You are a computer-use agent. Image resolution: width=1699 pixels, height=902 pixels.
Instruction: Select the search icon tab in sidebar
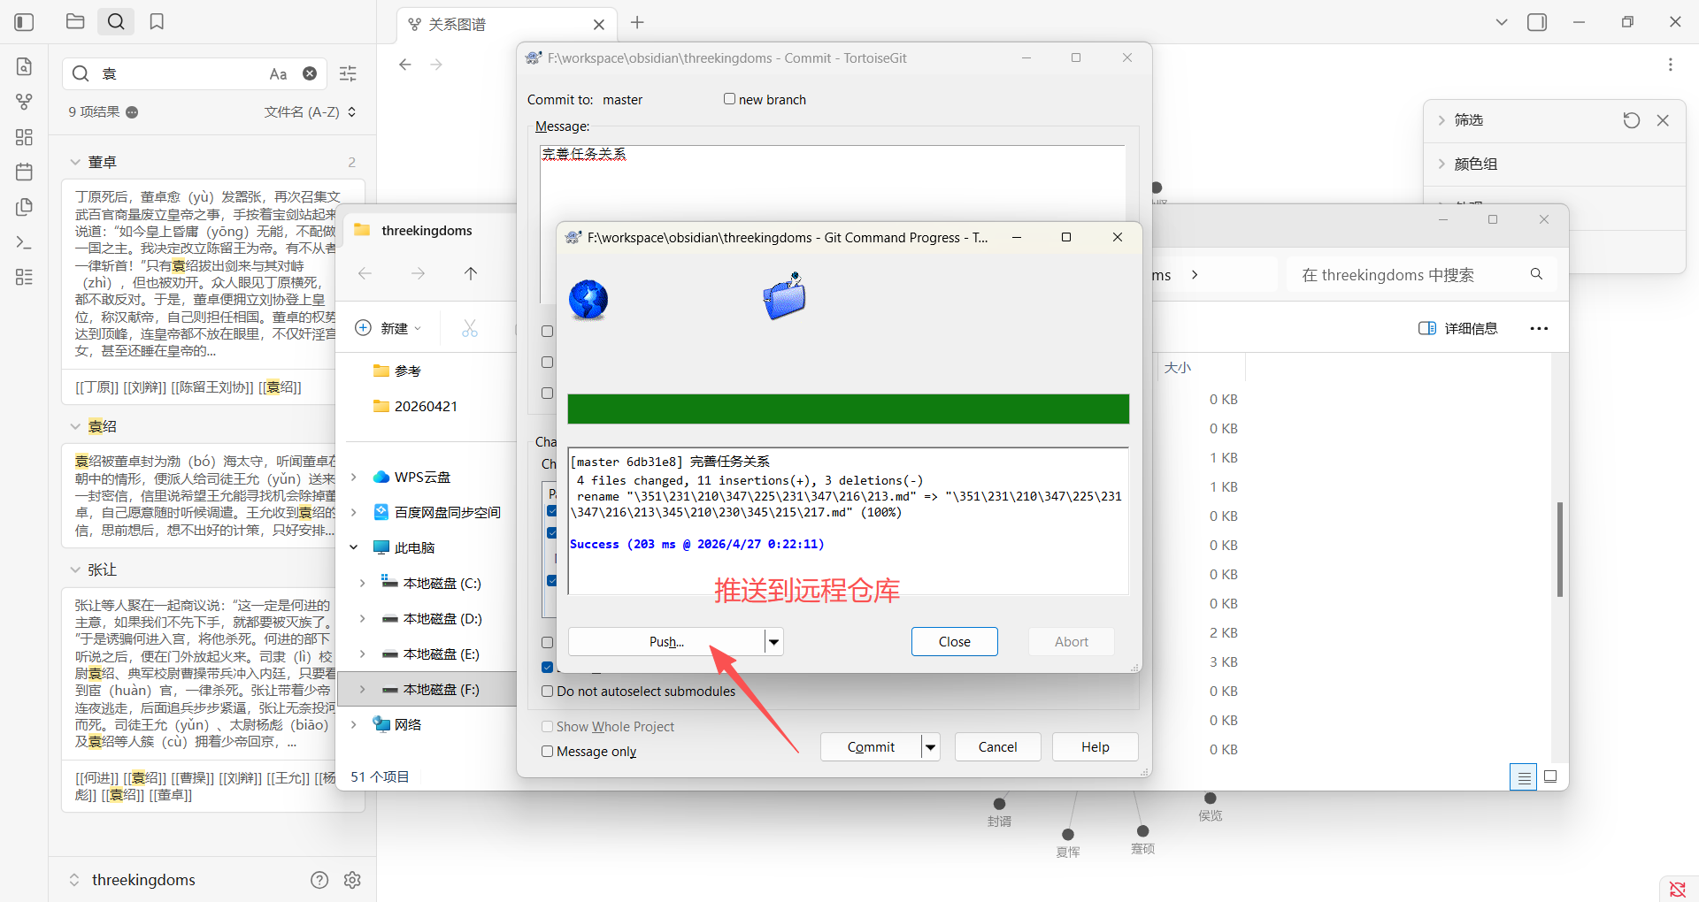pos(116,21)
